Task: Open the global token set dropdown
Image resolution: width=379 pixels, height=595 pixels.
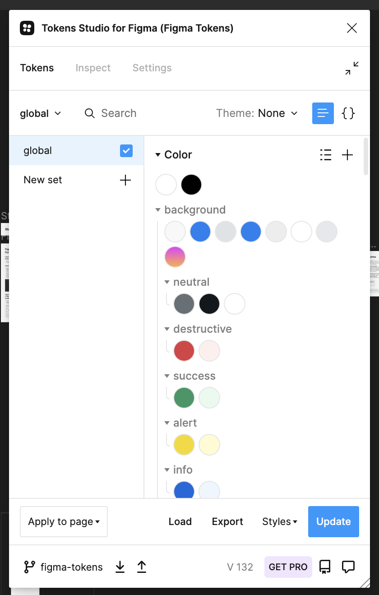Action: tap(41, 113)
